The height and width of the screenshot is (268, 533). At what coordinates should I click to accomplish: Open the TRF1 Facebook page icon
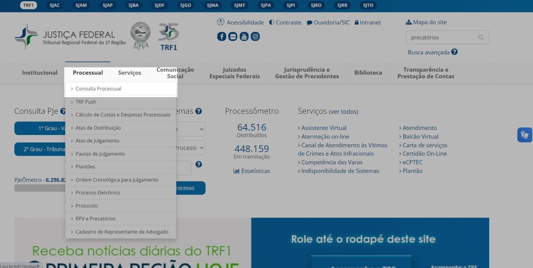[x=222, y=36]
